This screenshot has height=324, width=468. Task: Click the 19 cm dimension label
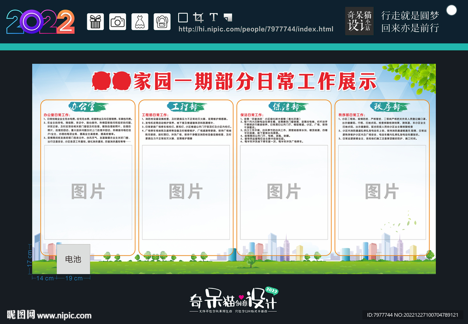(74, 278)
